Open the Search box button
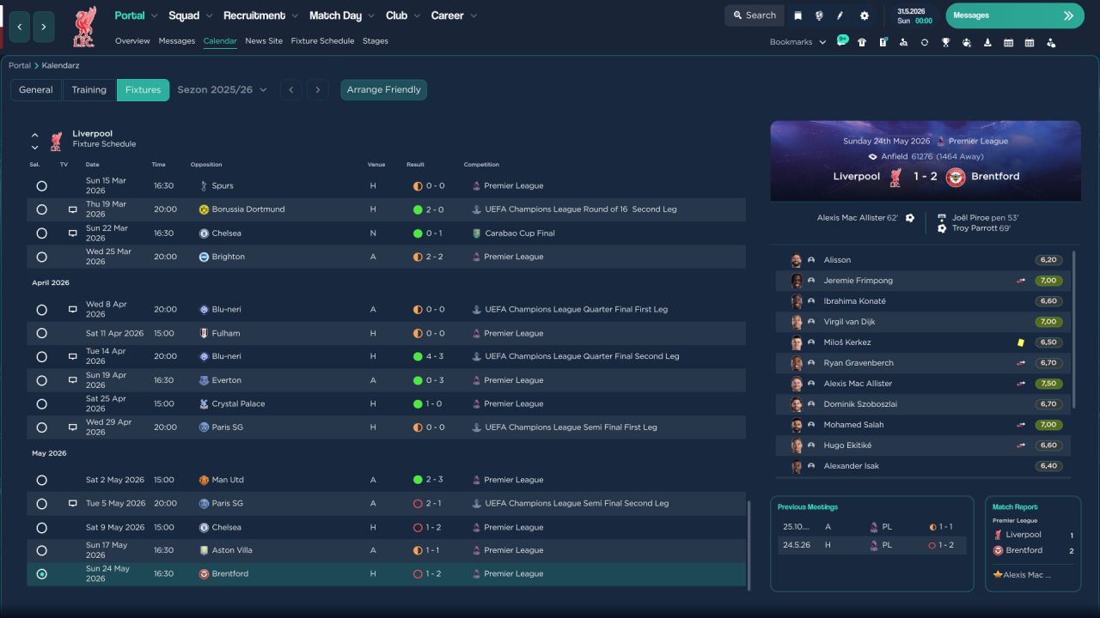Screen dimensions: 1100x618 point(755,15)
